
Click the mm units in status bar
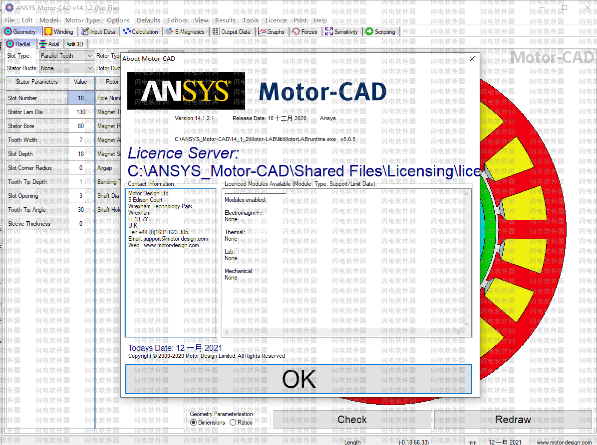tap(472, 443)
